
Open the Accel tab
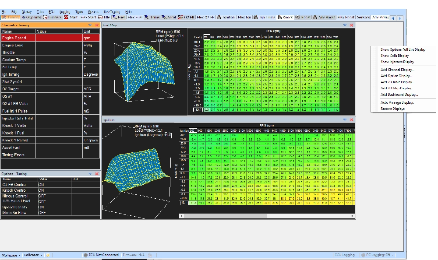coord(170,18)
